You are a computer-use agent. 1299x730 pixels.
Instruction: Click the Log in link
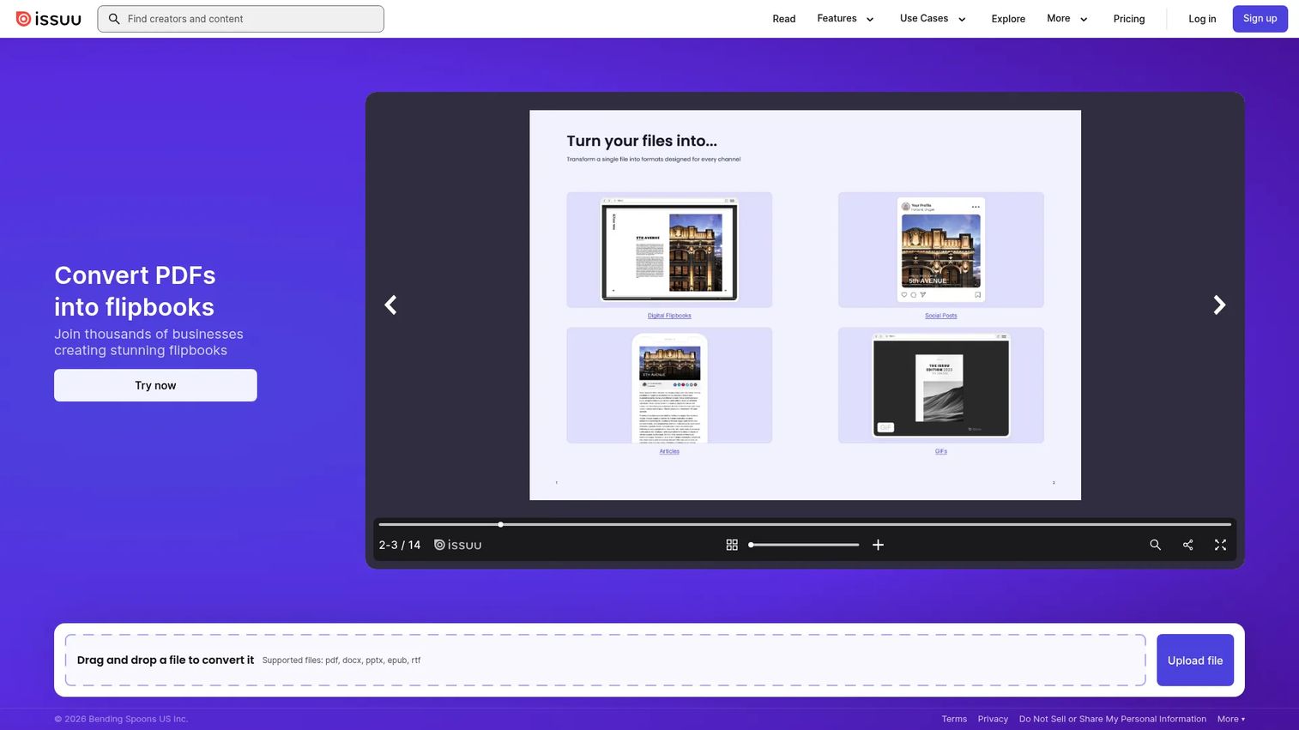pyautogui.click(x=1202, y=19)
